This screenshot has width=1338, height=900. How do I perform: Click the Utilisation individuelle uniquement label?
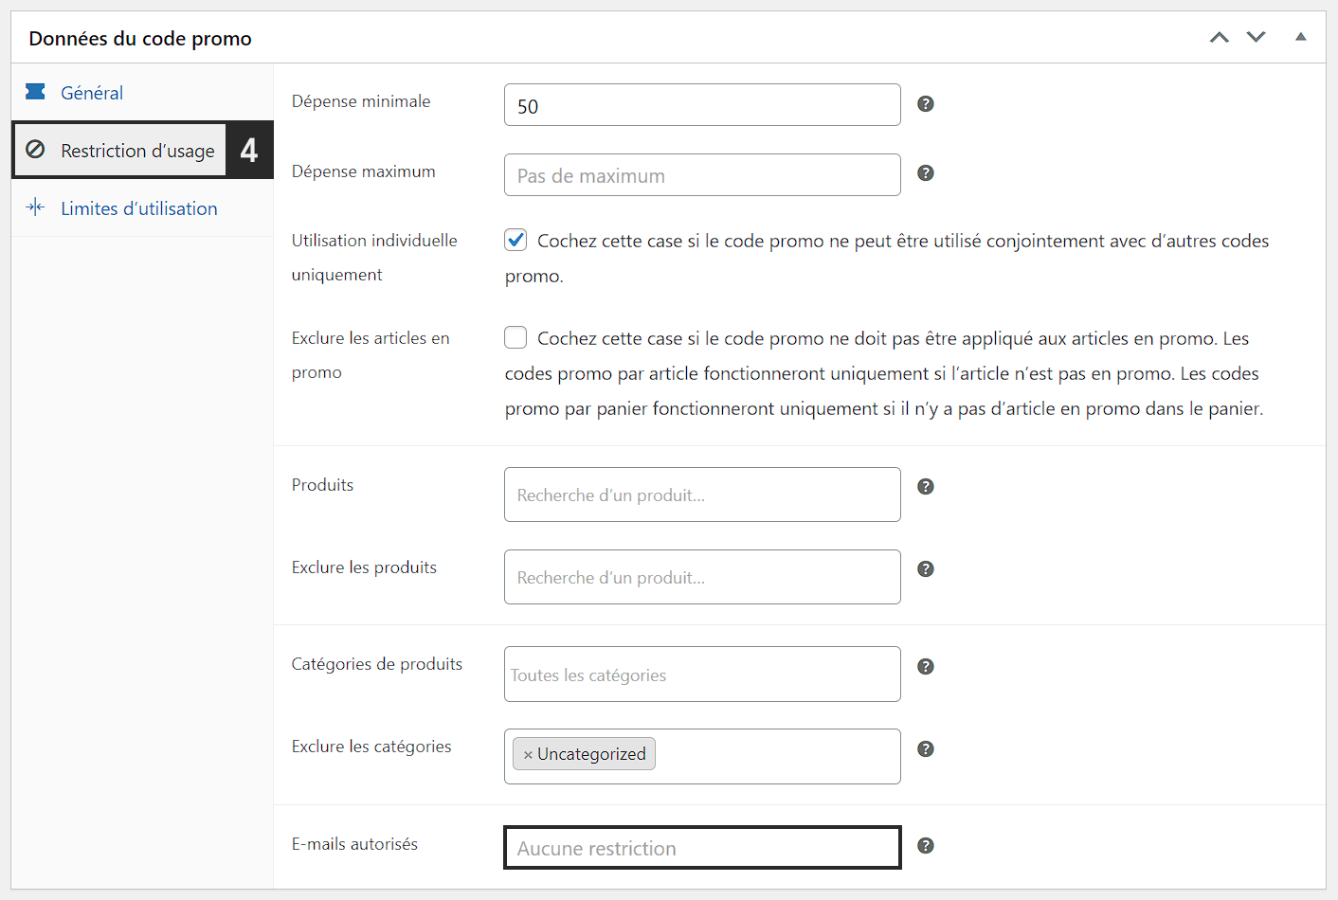tap(374, 258)
